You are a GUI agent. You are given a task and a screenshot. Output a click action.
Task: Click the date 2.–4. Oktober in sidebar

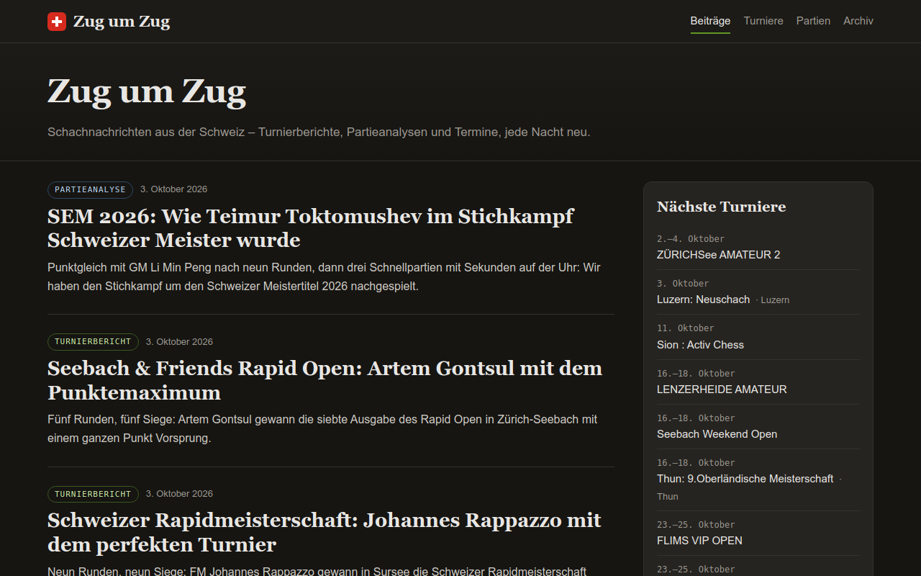(691, 238)
